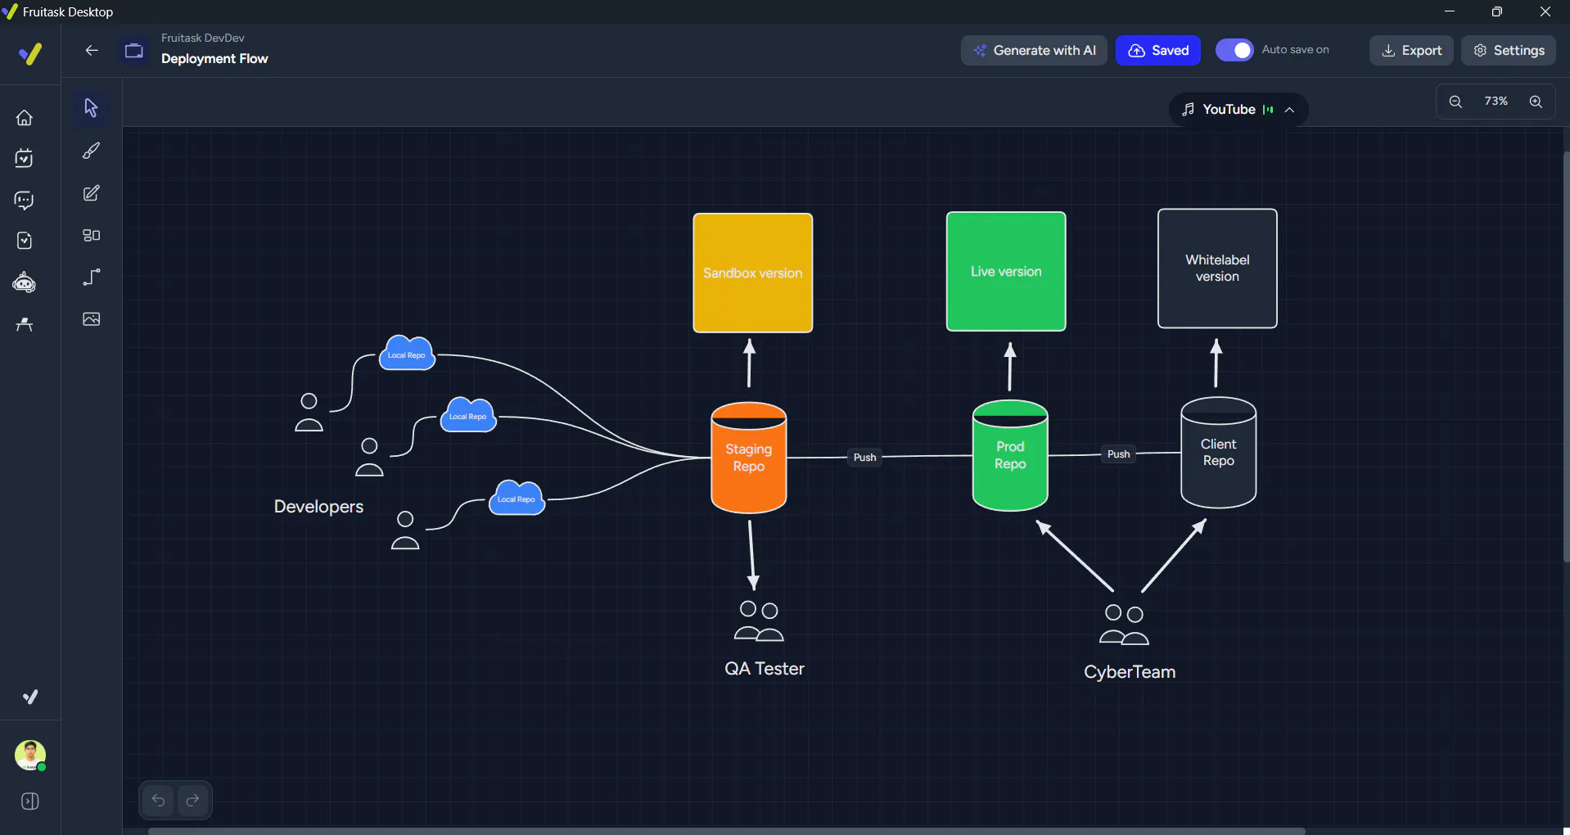Open the insert image tool
This screenshot has width=1570, height=835.
point(91,319)
